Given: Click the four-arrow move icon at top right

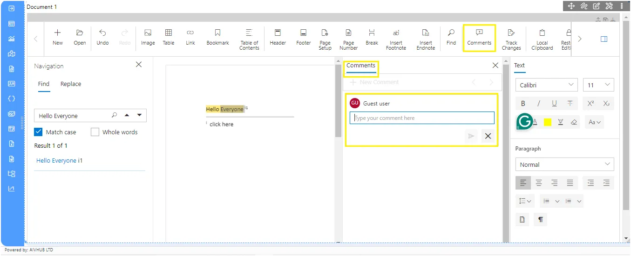Looking at the screenshot, I should 571,6.
